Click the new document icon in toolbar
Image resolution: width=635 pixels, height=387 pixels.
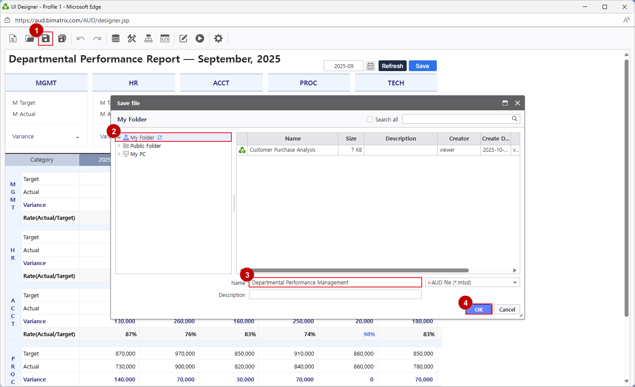pos(13,39)
